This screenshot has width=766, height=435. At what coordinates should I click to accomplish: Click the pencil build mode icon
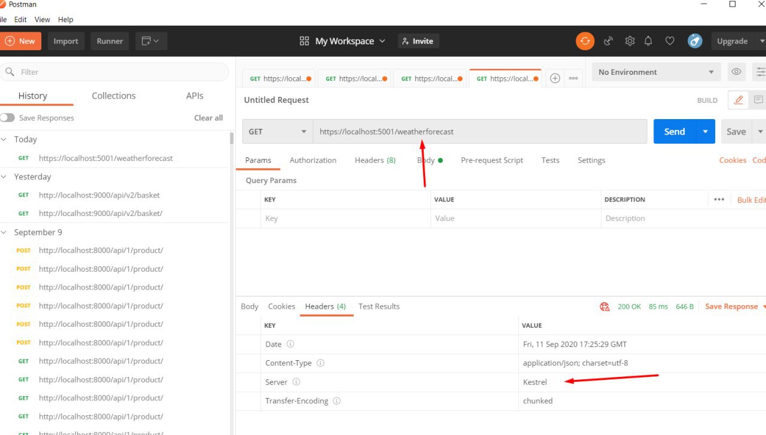(x=738, y=100)
